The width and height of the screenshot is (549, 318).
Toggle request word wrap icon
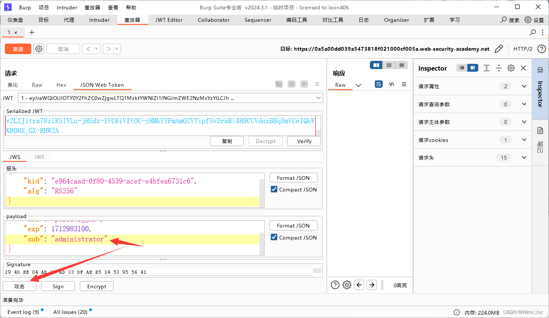[292, 84]
